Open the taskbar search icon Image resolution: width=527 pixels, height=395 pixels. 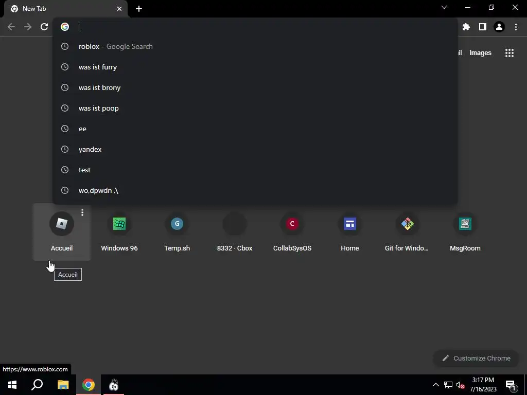point(37,385)
